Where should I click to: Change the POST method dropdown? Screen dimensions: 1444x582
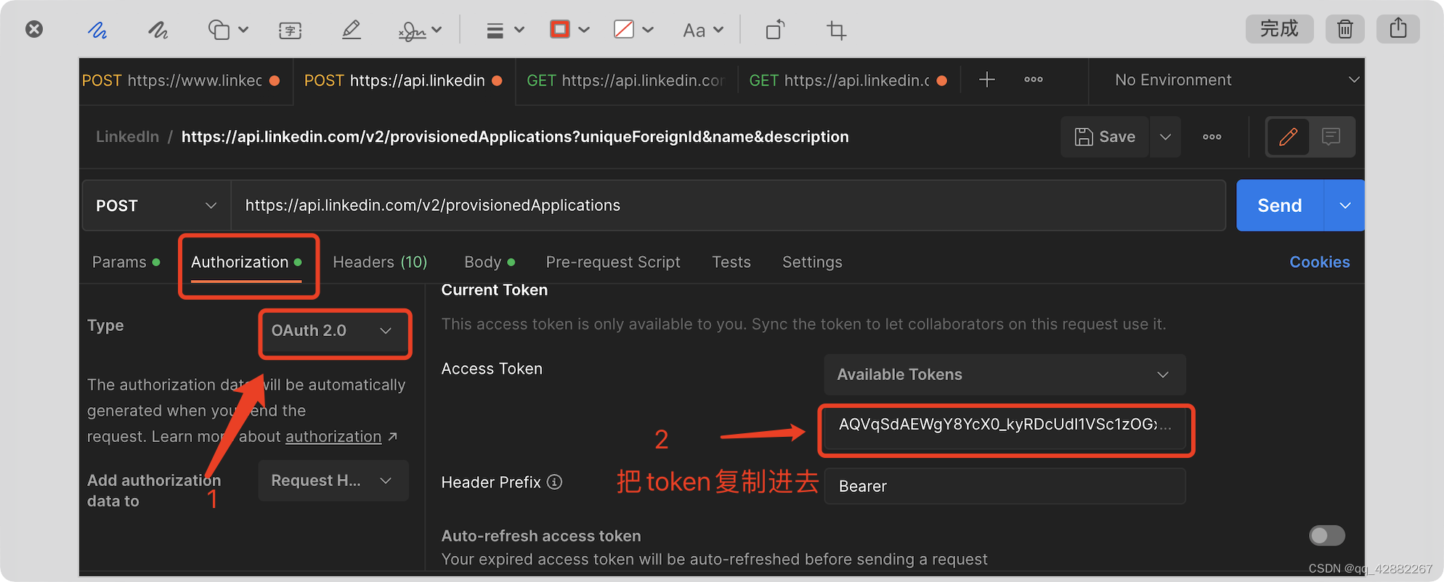[156, 205]
